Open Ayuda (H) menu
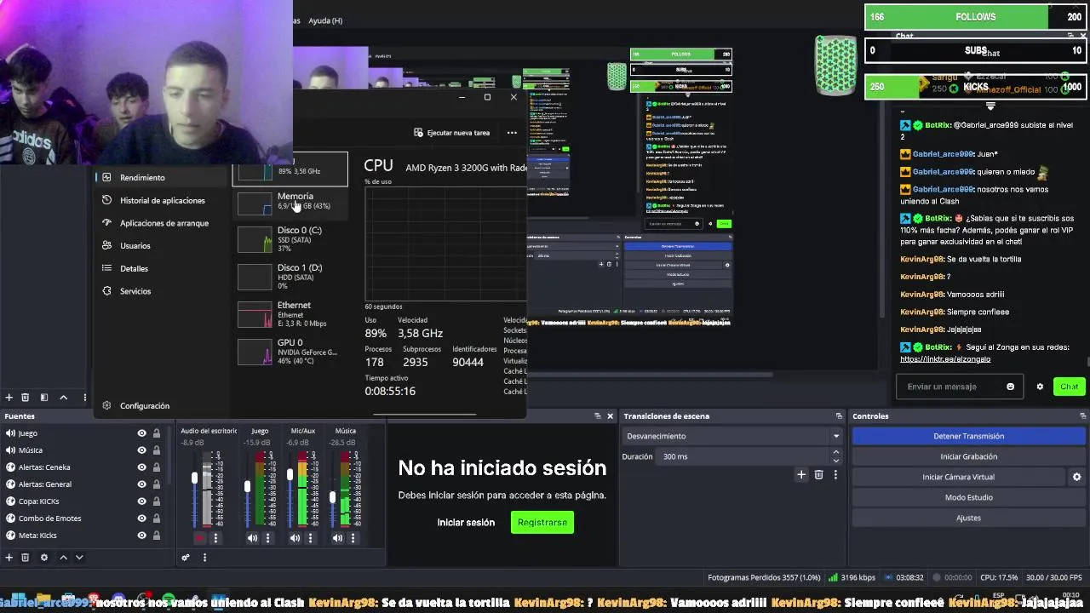Image resolution: width=1090 pixels, height=613 pixels. (325, 20)
